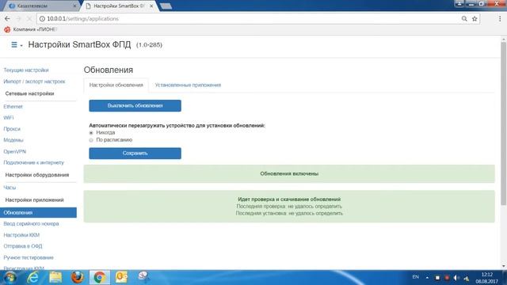Image resolution: width=507 pixels, height=285 pixels.
Task: Click the version label (1.0-285)
Action: 149,45
